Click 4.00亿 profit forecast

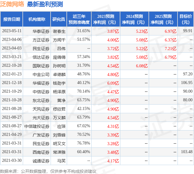click(x=113, y=40)
